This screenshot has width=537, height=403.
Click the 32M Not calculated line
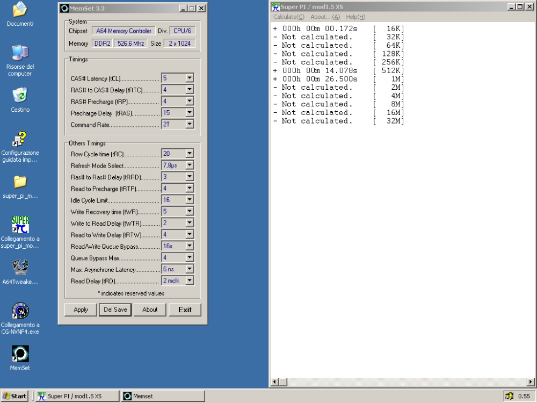tap(339, 121)
